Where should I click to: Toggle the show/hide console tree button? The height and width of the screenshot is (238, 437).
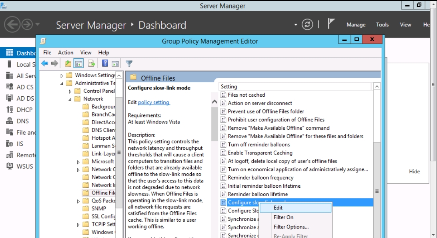(x=78, y=63)
